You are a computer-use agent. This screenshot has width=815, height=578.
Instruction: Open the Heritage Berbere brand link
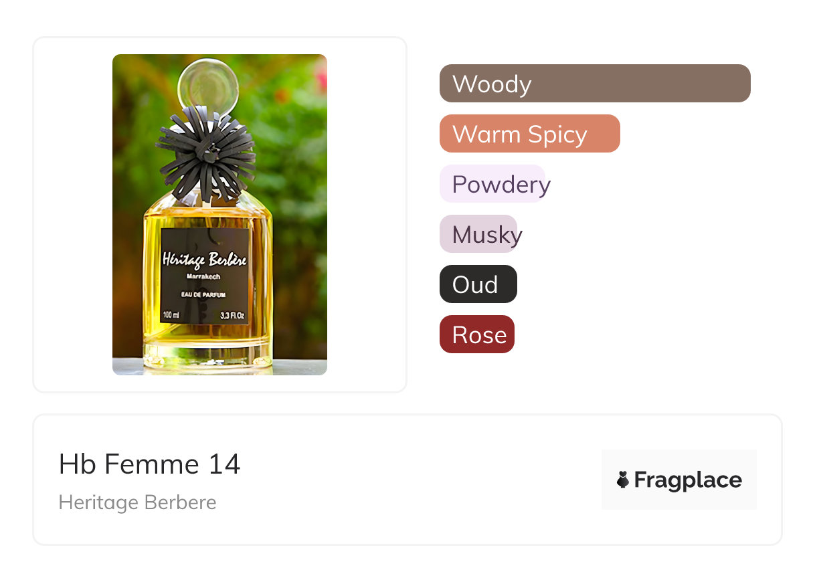[138, 502]
